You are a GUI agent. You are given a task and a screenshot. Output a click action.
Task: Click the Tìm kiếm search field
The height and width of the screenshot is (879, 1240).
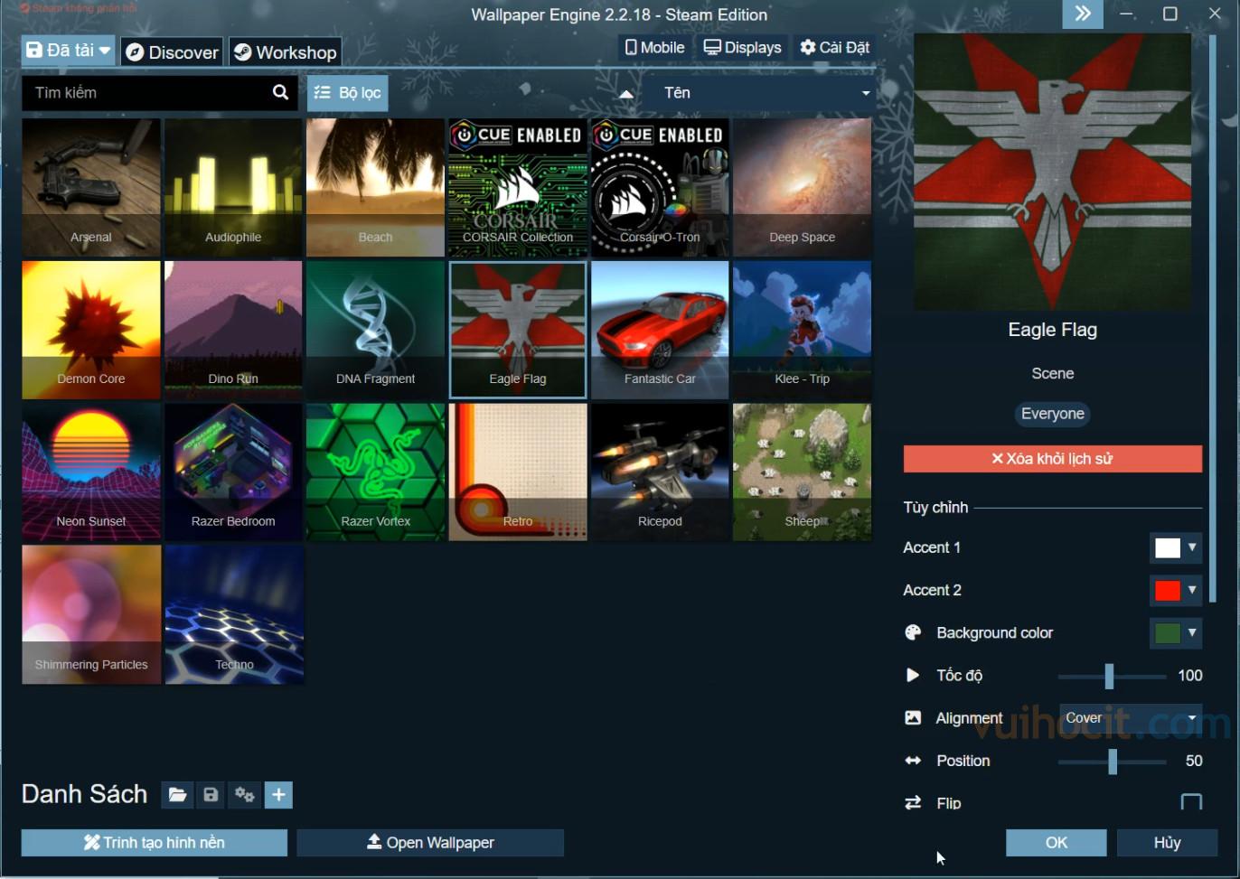(146, 92)
